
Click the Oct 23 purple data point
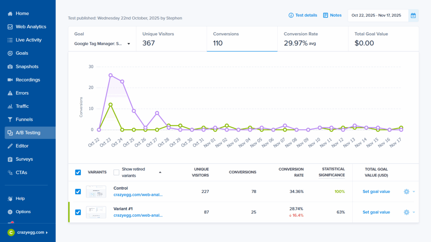(110, 75)
